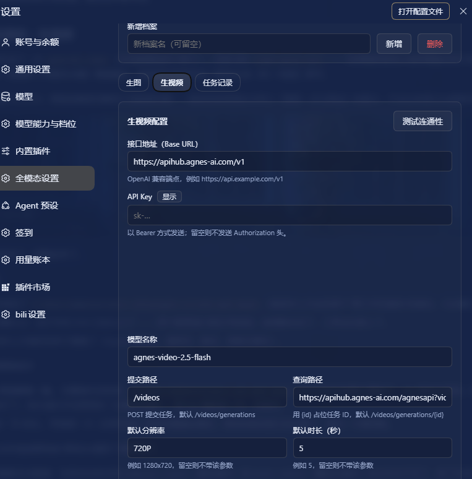The width and height of the screenshot is (472, 479).
Task: Focus the 新档案名 input field
Action: [x=249, y=44]
